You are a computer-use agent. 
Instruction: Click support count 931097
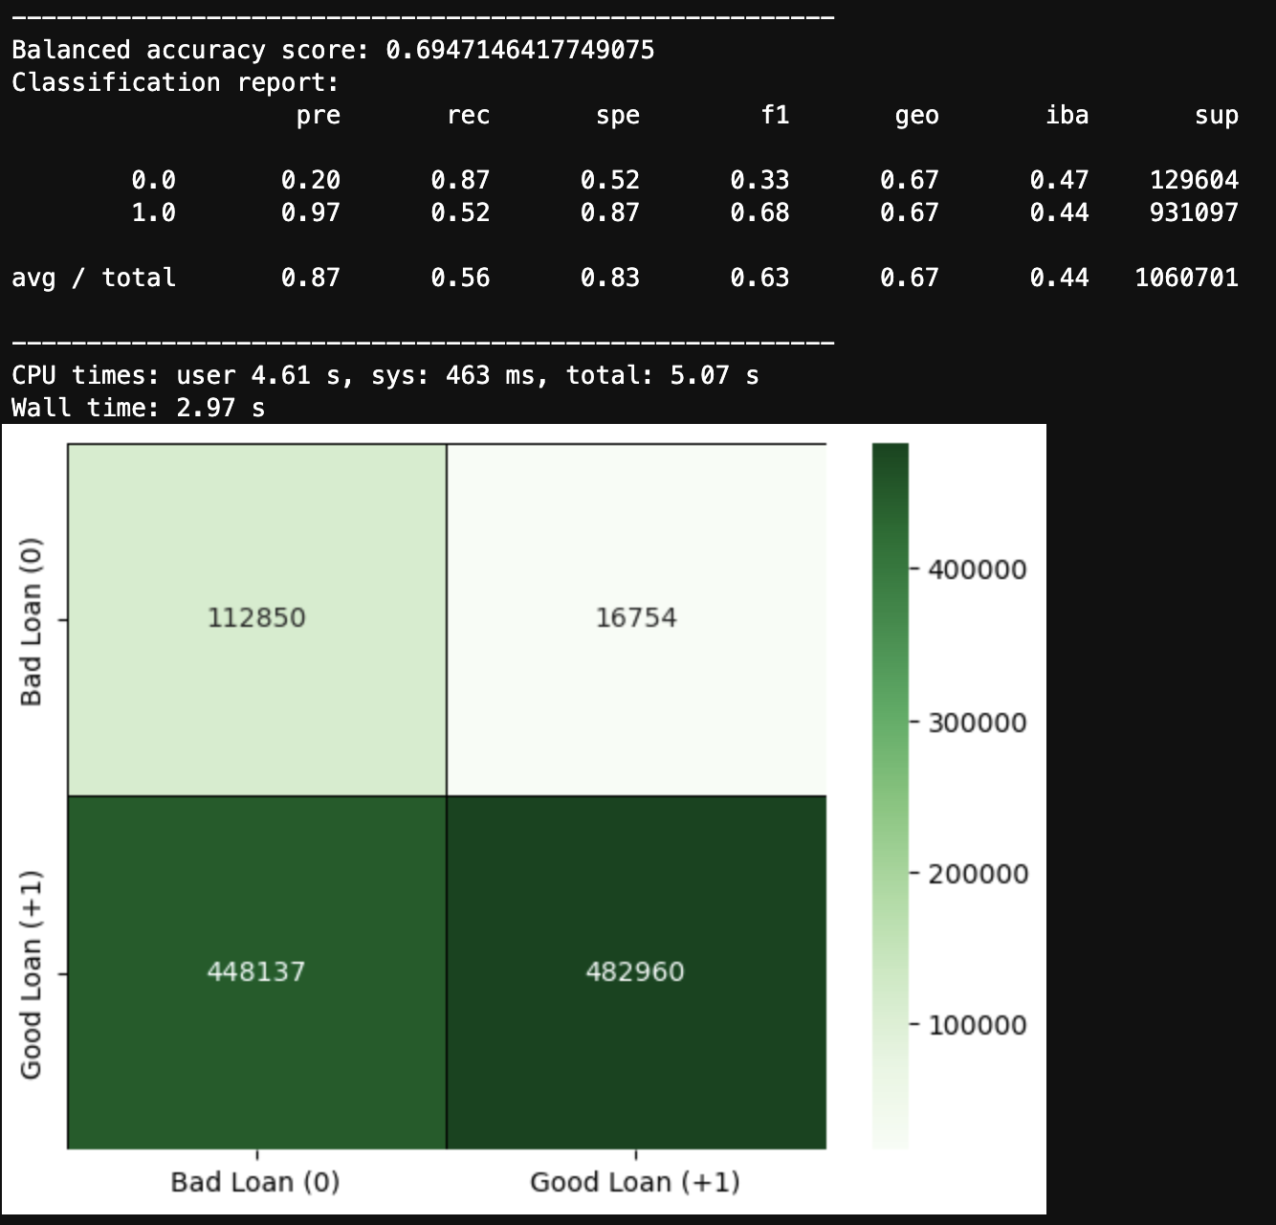tap(1194, 212)
